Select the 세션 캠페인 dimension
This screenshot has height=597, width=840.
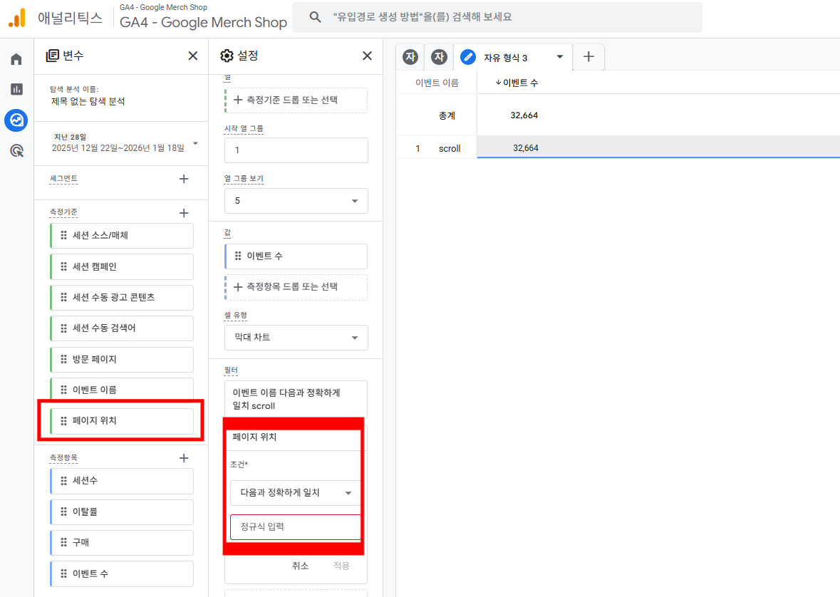122,266
